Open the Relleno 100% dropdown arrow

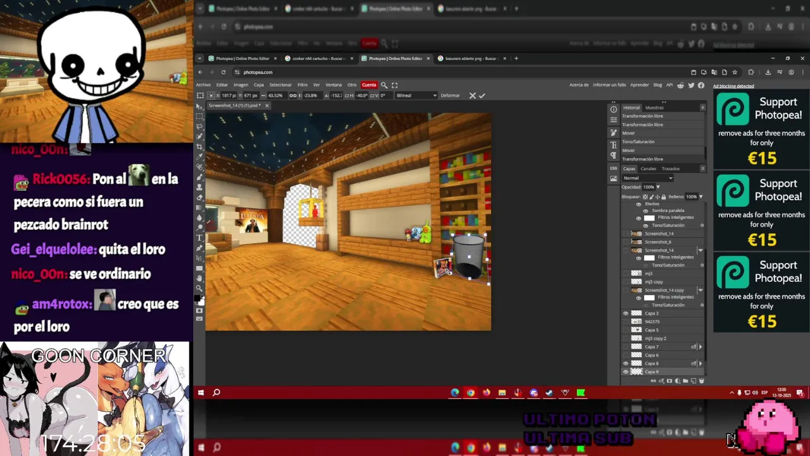pyautogui.click(x=701, y=197)
